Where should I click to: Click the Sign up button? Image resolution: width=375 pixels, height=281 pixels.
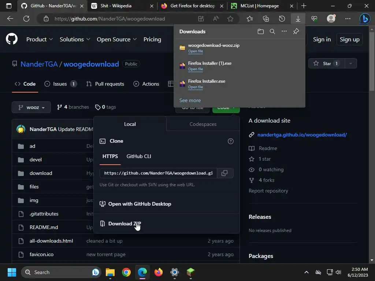[349, 39]
